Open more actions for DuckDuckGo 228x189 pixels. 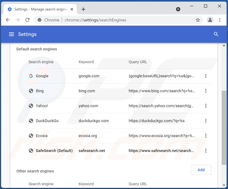(x=205, y=121)
